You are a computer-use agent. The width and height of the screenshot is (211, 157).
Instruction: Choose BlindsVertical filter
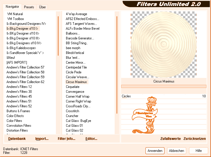(x=75, y=53)
